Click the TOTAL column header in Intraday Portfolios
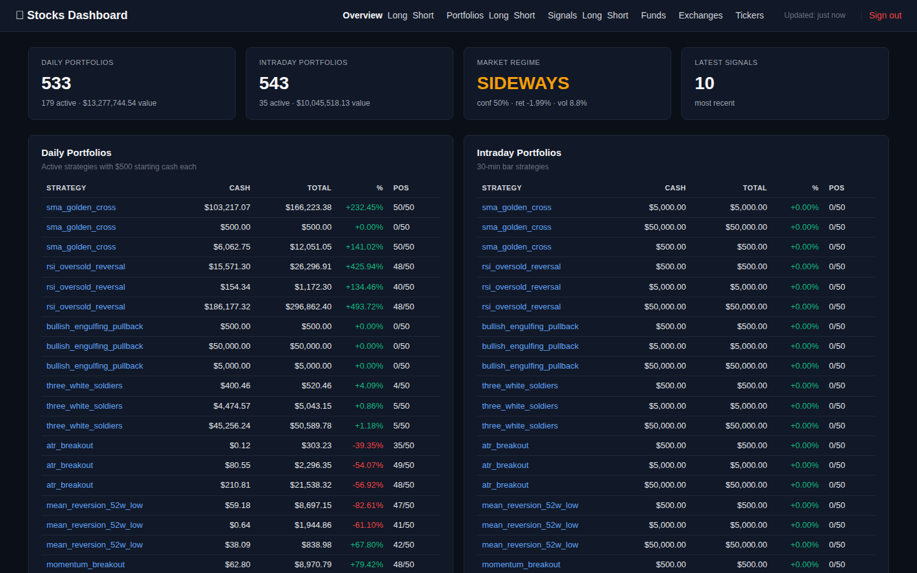The image size is (917, 573). (755, 188)
